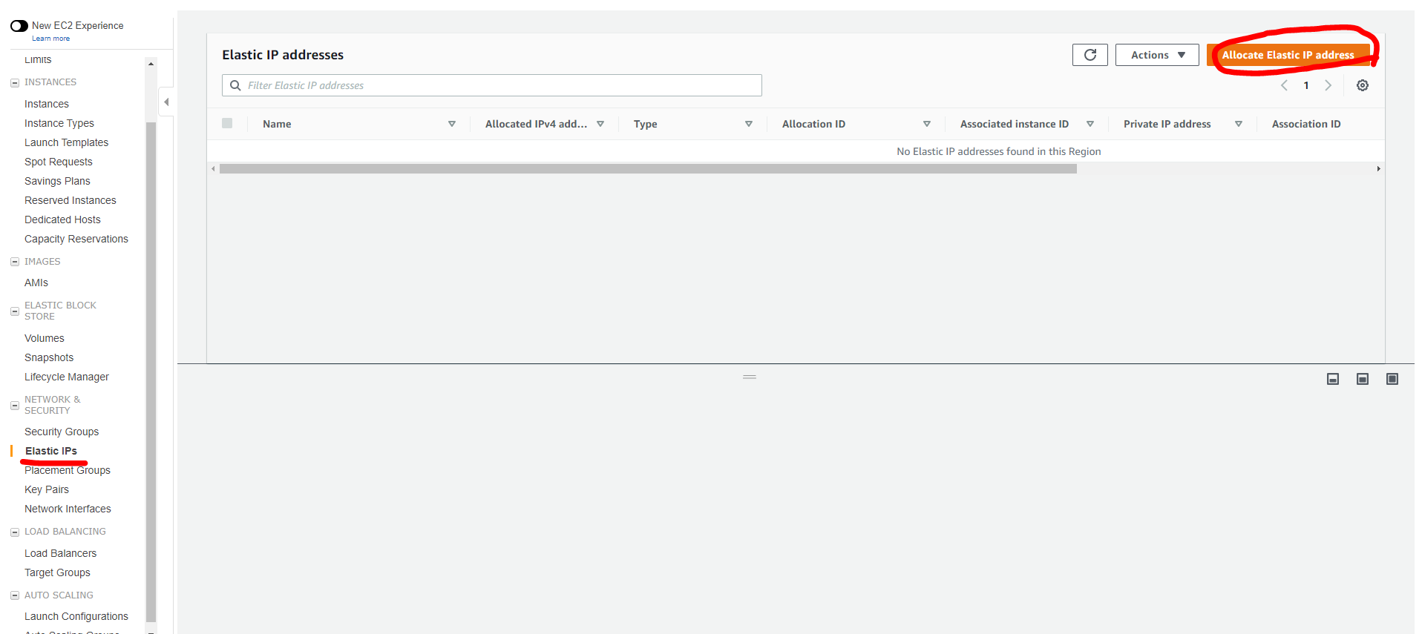Click the table's horizontal scrollbar
This screenshot has height=634, width=1422.
pos(648,169)
